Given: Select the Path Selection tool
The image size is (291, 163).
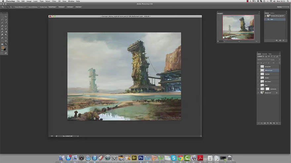Looking at the screenshot, I should (x=2, y=41).
